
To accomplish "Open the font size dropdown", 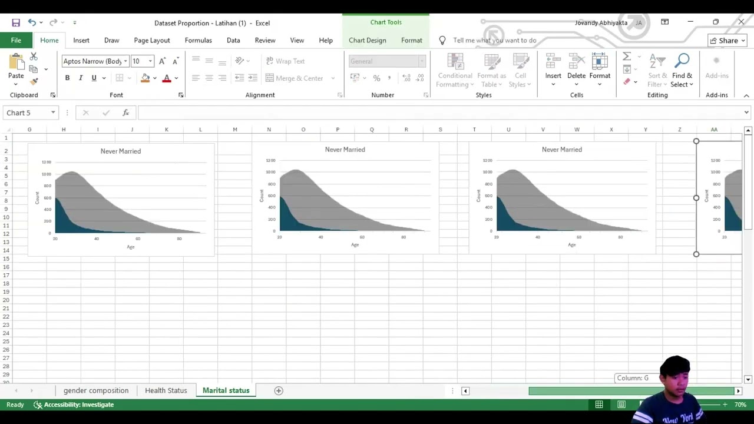I will pyautogui.click(x=150, y=61).
